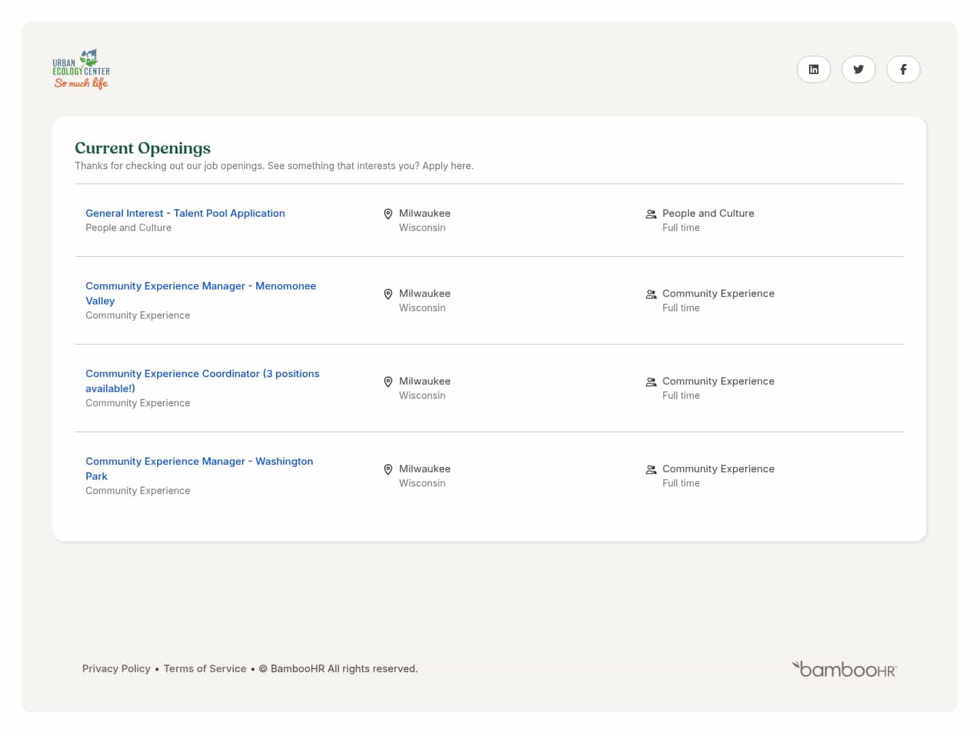Click location pin icon in Washington Park row

388,470
